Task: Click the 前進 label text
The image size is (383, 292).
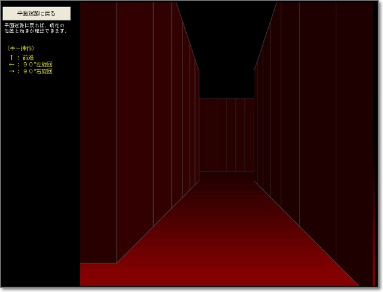Action: [x=28, y=57]
